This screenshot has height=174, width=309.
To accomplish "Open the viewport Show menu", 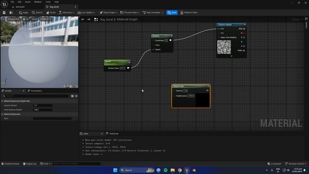I will tap(34, 19).
